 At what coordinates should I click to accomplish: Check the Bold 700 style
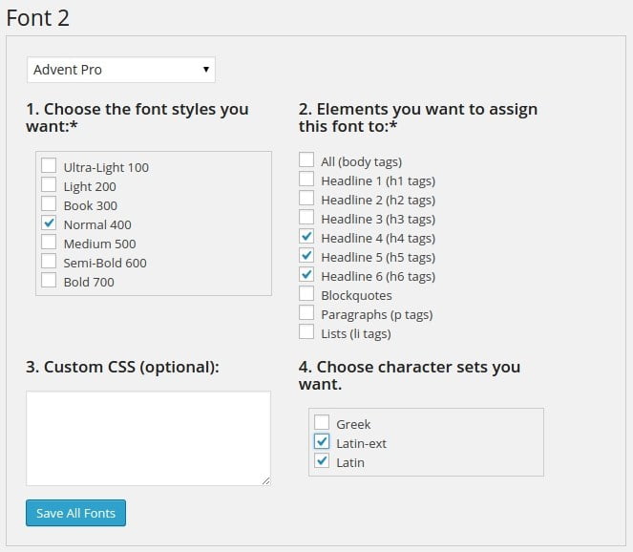(49, 280)
